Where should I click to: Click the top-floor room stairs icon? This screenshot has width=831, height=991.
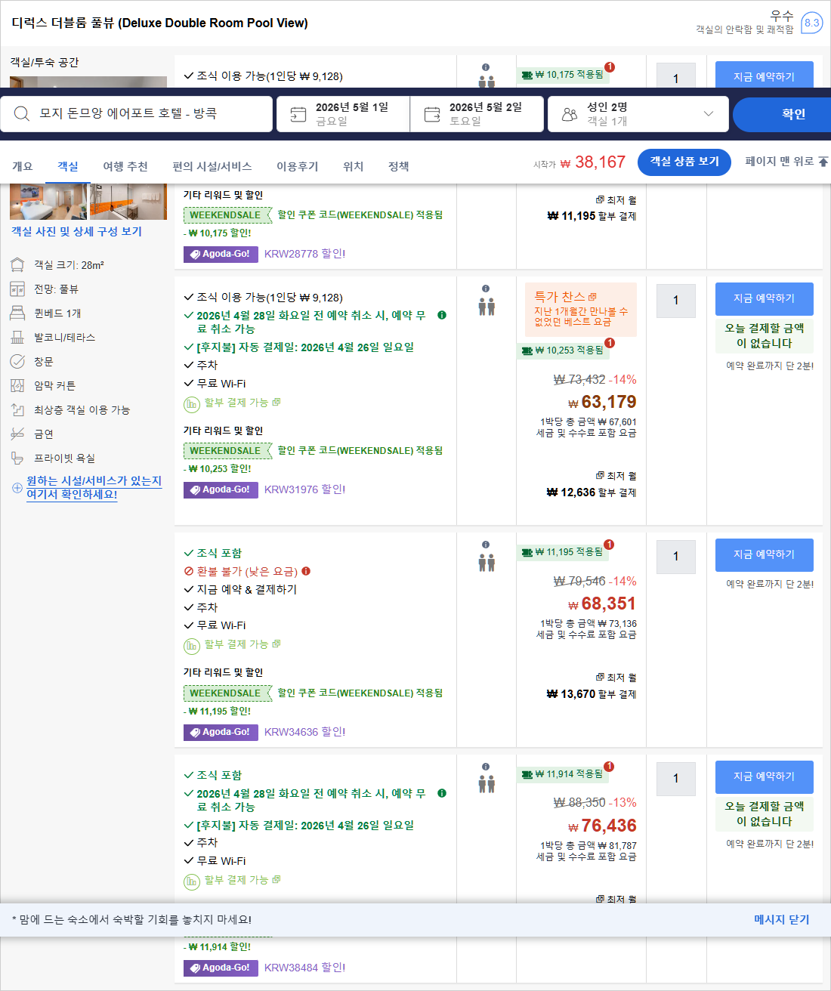point(17,410)
